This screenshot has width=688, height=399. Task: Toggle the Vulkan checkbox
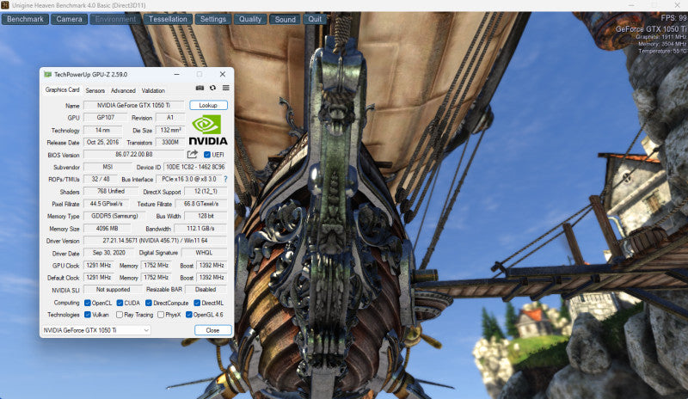tap(88, 315)
